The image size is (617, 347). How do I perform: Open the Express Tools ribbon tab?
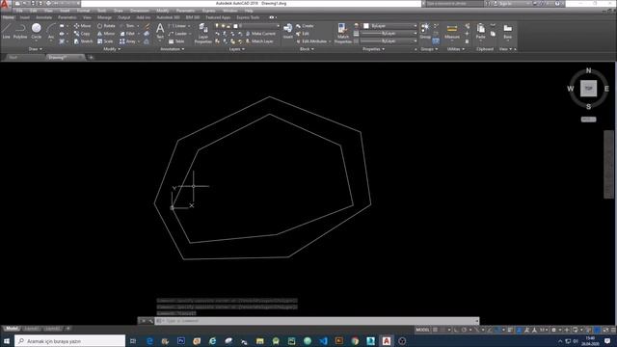pyautogui.click(x=248, y=17)
